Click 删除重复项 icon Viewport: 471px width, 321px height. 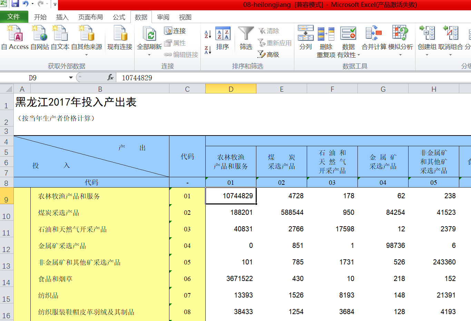pos(326,34)
